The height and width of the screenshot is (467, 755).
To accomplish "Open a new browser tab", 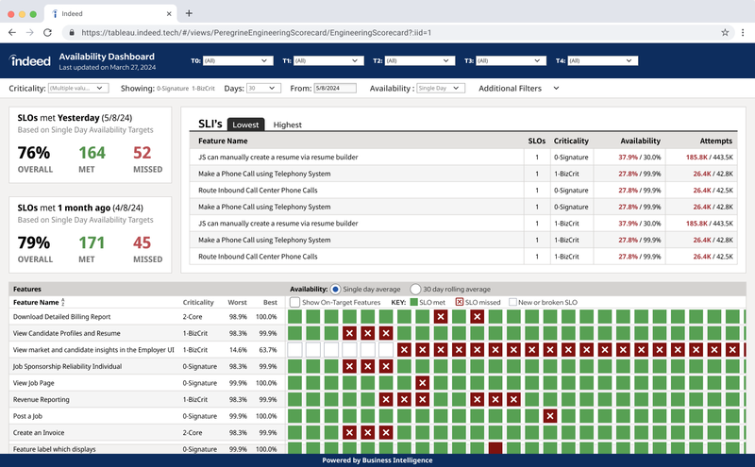I will click(x=189, y=13).
